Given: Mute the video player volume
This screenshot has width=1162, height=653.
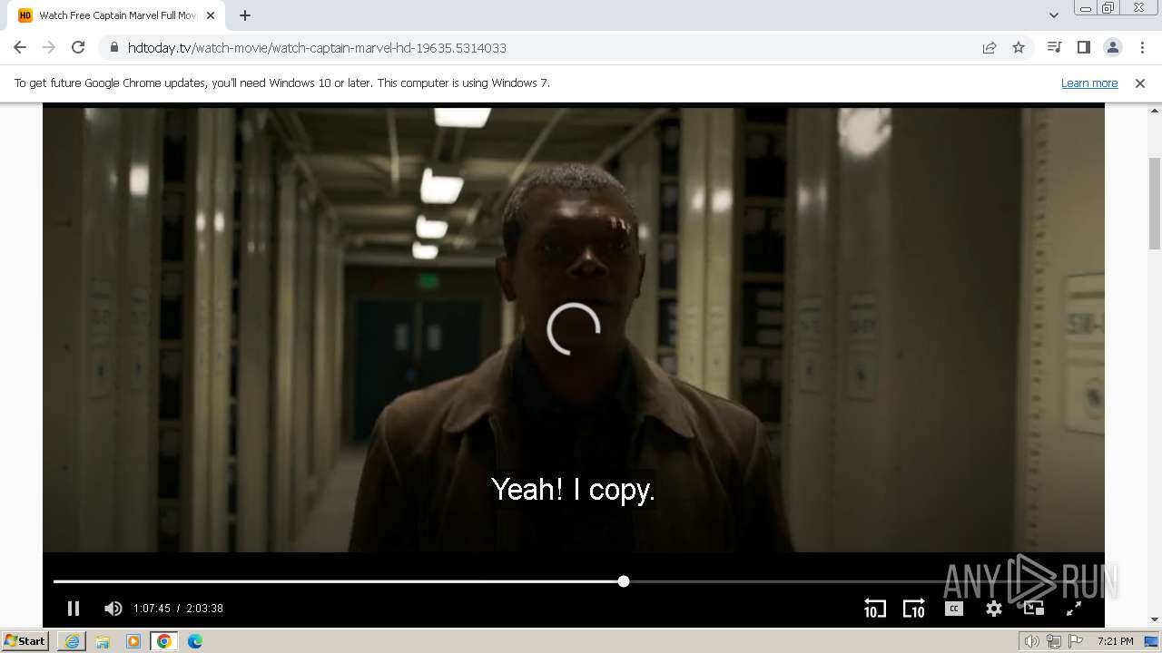Looking at the screenshot, I should (113, 609).
